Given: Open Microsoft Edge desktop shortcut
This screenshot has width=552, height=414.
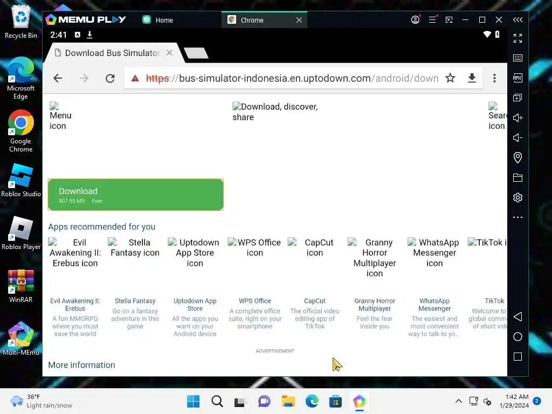Looking at the screenshot, I should (x=21, y=79).
